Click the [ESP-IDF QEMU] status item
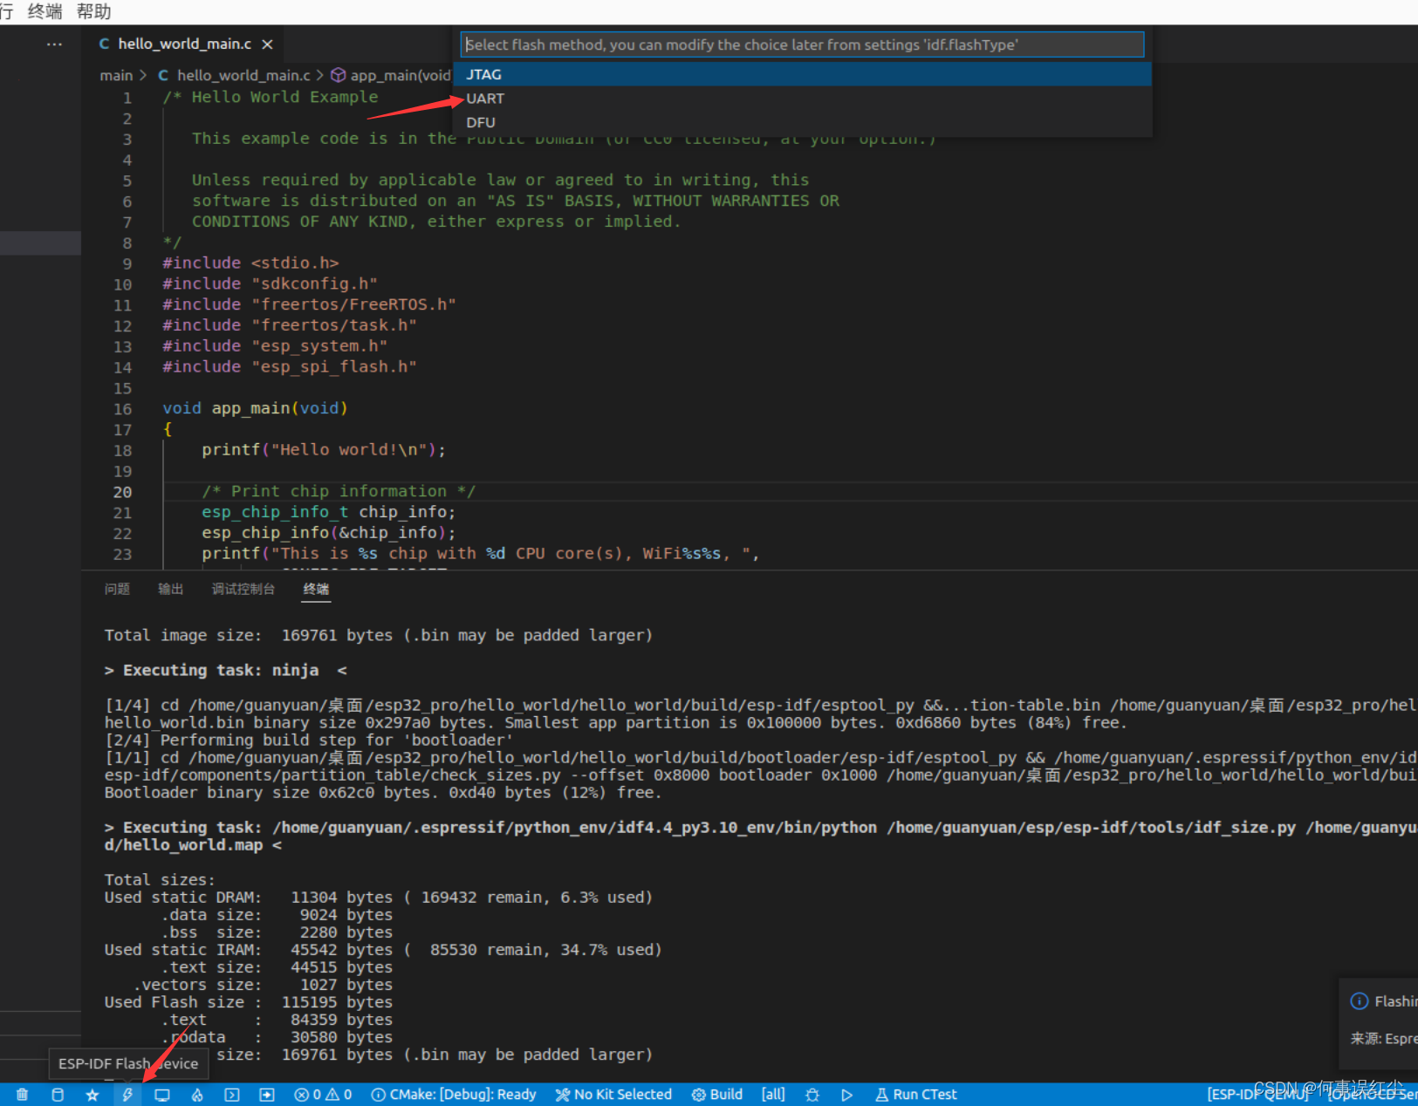The height and width of the screenshot is (1106, 1418). coord(1258,1095)
